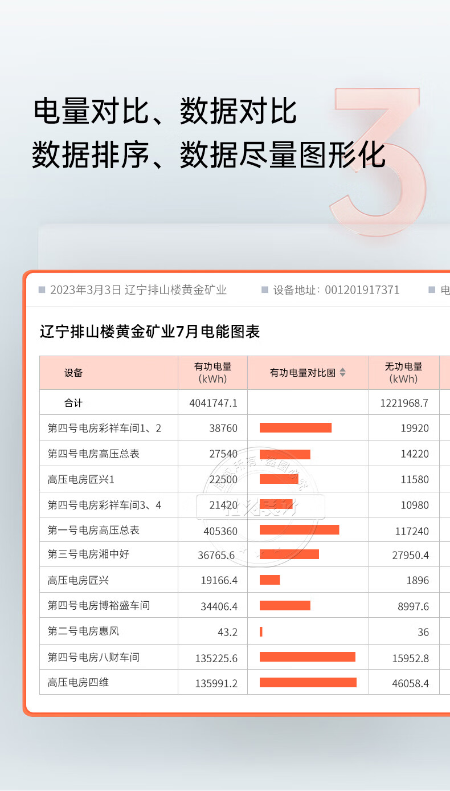Select row 第四号电房彩祥车间1、2
Viewport: 450px width, 791px height.
pyautogui.click(x=104, y=428)
